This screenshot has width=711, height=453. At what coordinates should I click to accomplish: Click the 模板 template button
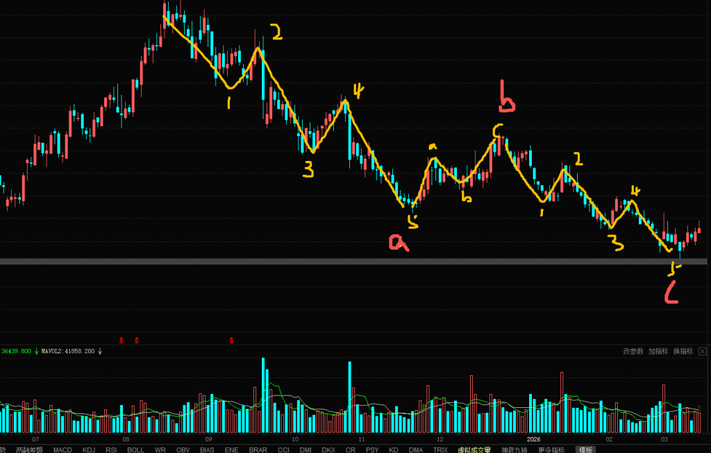585,450
